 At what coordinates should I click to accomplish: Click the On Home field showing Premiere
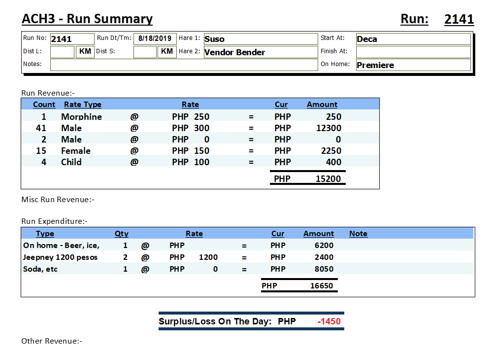(x=413, y=65)
